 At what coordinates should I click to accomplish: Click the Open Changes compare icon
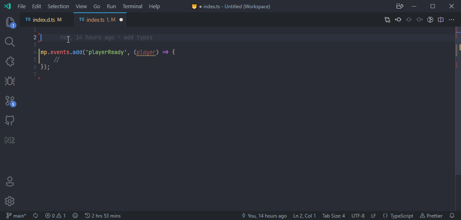point(387,20)
